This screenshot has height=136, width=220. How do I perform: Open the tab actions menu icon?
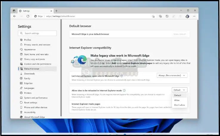(14, 11)
